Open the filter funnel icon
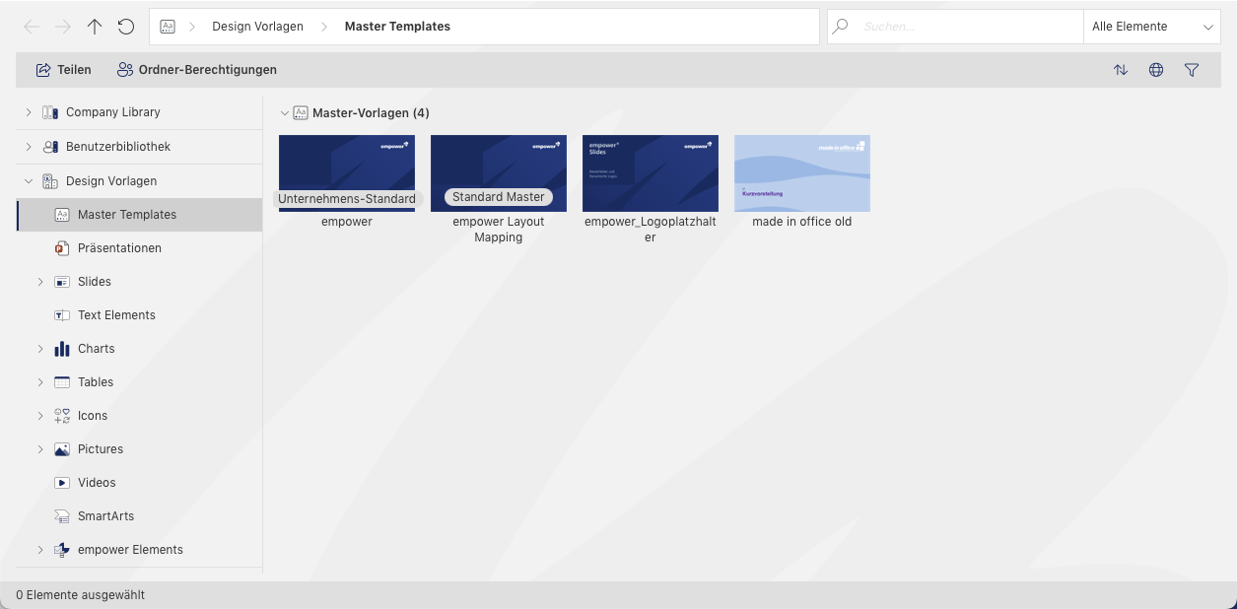 [x=1192, y=70]
